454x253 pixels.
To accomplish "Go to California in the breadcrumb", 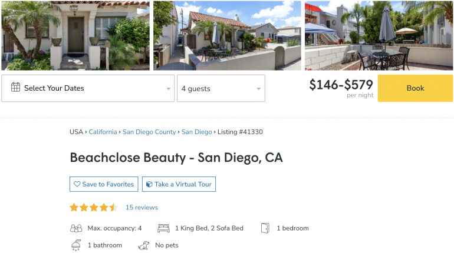I will point(103,132).
